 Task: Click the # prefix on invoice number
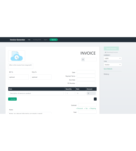click(x=83, y=59)
